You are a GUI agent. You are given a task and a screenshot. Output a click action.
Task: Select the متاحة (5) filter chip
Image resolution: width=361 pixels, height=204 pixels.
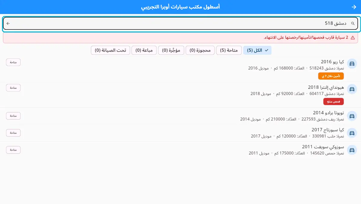pos(229,50)
